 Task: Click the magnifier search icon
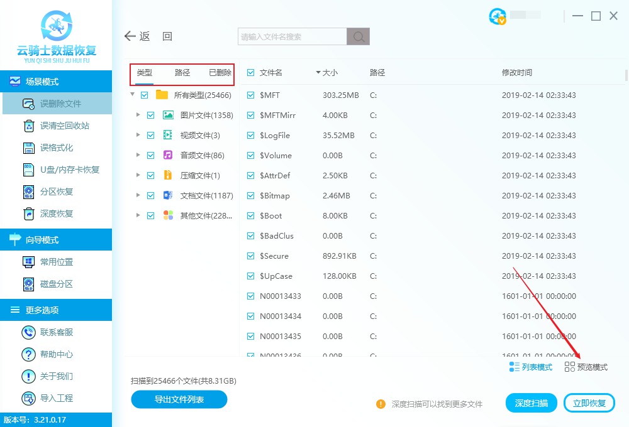(359, 36)
